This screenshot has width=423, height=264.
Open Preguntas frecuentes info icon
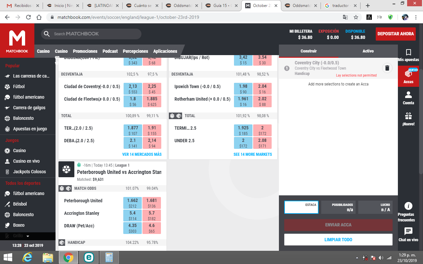(408, 206)
